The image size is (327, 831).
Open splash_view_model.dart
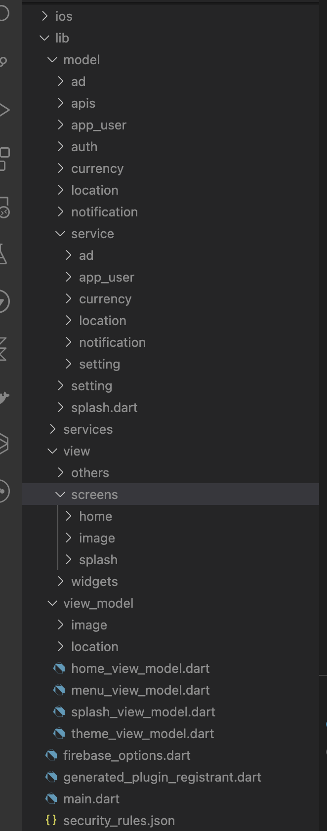point(143,711)
